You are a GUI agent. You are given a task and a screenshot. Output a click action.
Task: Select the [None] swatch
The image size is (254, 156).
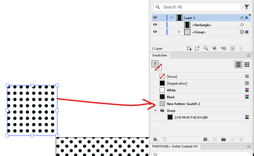point(201,76)
